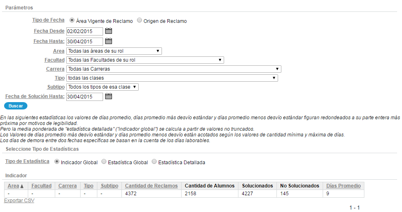Viewport: 402px width, 212px height.
Task: Click the Facultad column header
Action: 41,186
